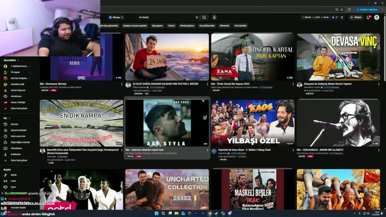The height and width of the screenshot is (217, 386).
Task: Open the 'EN DİK RAMPA!' video thumbnail
Action: pyautogui.click(x=81, y=123)
